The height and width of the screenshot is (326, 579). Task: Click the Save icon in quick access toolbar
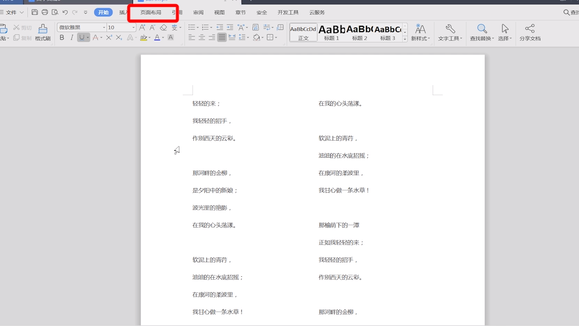[35, 12]
